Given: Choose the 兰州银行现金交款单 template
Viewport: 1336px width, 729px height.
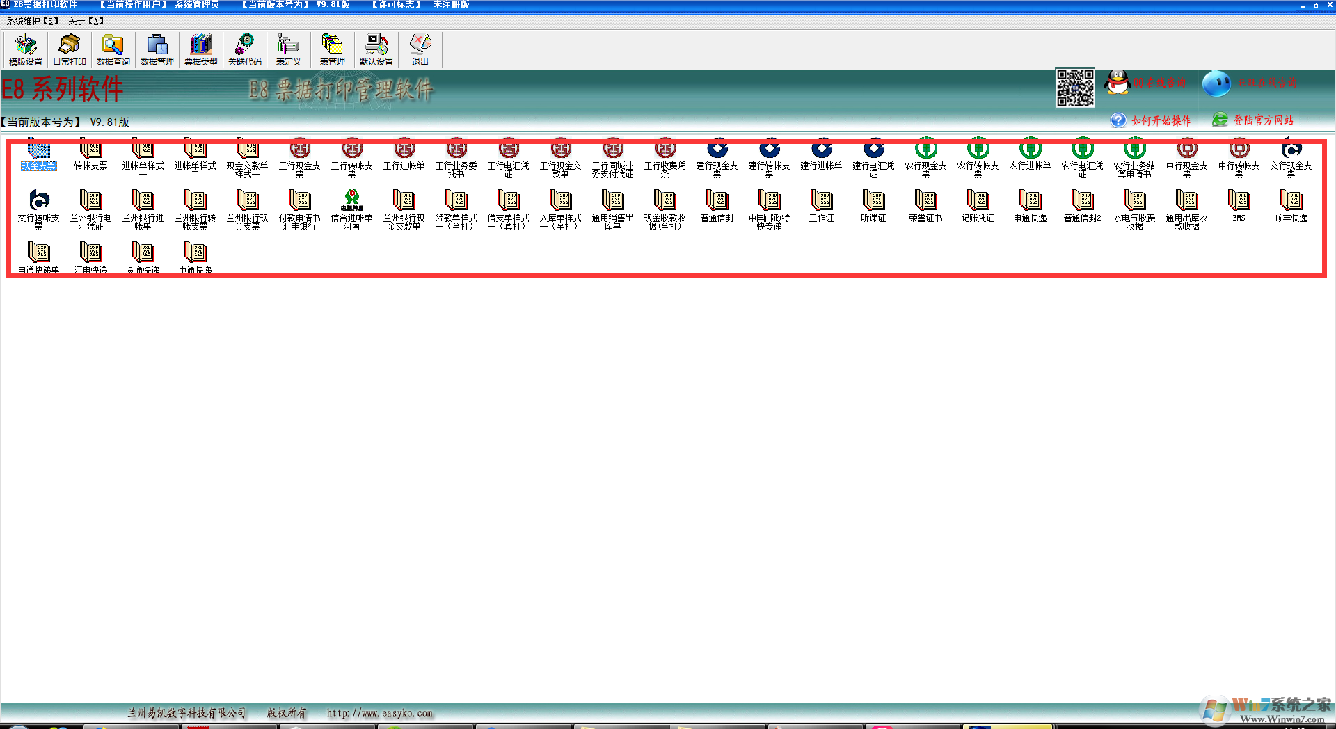Looking at the screenshot, I should [x=404, y=209].
